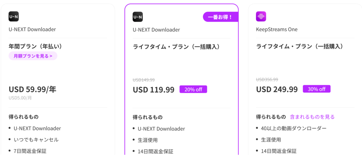Click the 一番お得！ badge

(220, 17)
